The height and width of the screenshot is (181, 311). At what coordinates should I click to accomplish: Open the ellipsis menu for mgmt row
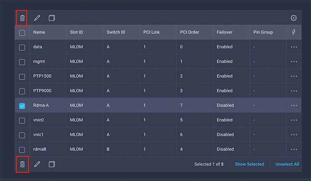[294, 61]
